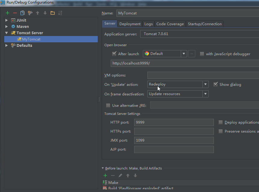Create a new folder for configurations
Screen dimensions: 259x192
point(53,13)
